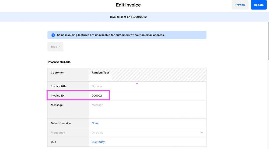This screenshot has width=269, height=149.
Task: Click the Due row label
Action: (x=54, y=142)
